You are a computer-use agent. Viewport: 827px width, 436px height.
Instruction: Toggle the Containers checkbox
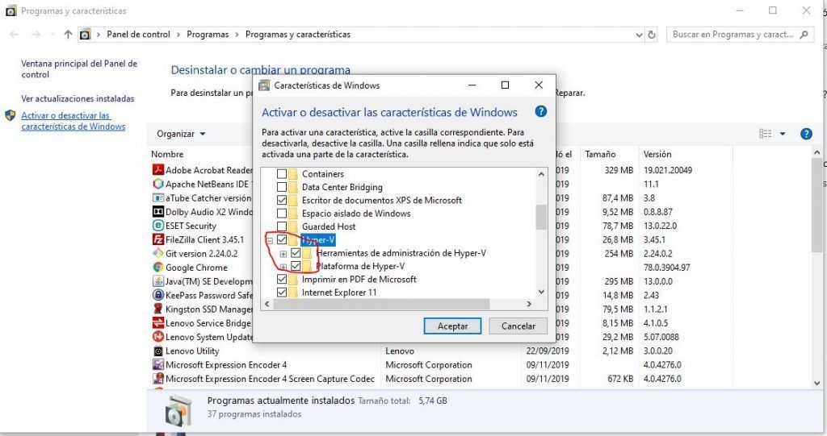tap(282, 174)
